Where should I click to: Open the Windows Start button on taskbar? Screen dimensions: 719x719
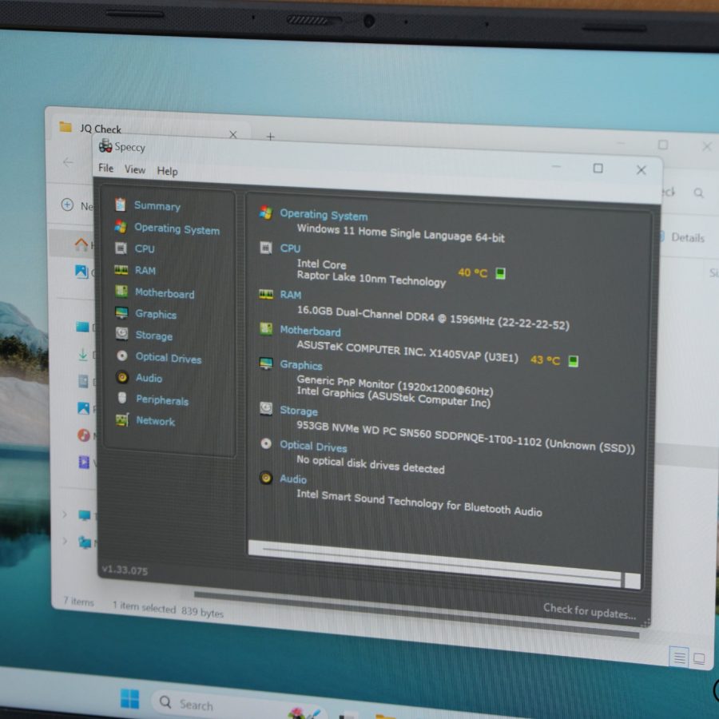129,698
